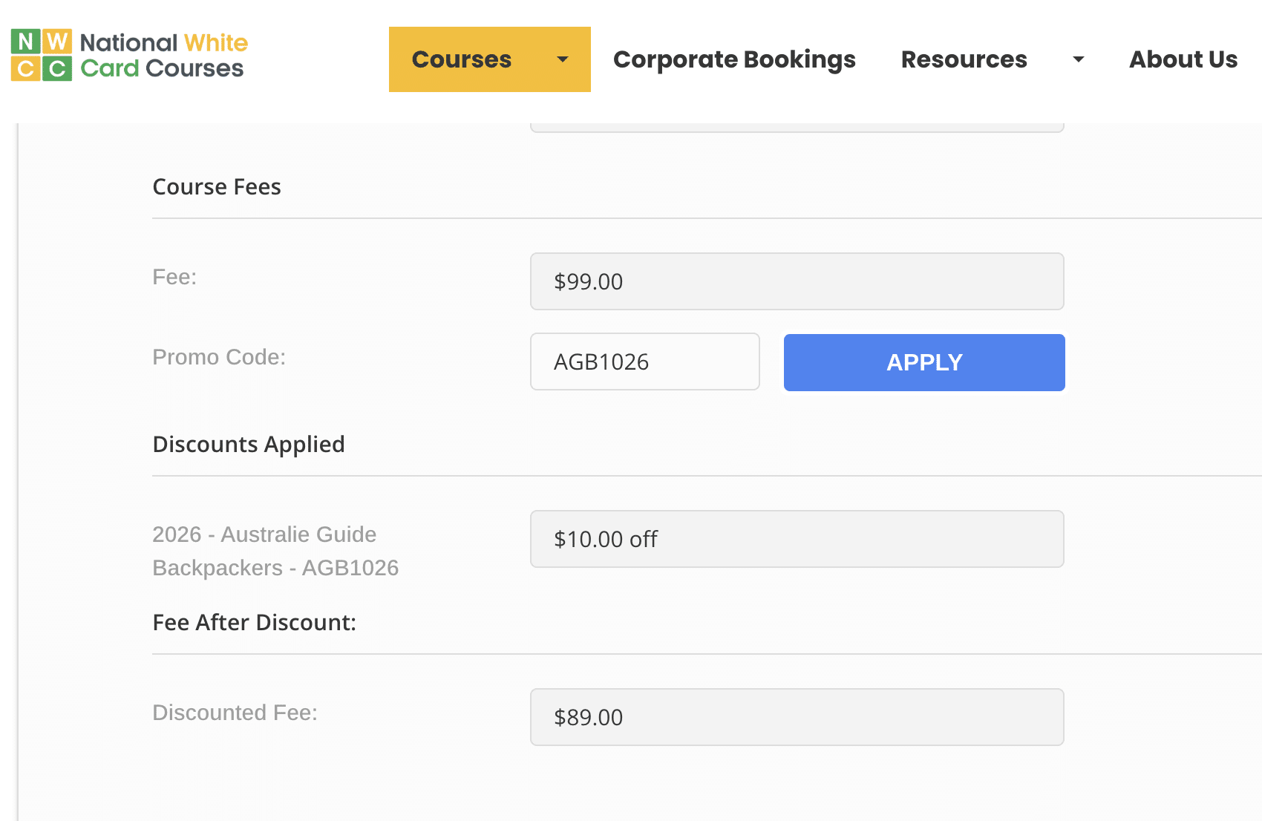Click the $10.00 off discount field
This screenshot has height=821, width=1262.
coord(797,539)
